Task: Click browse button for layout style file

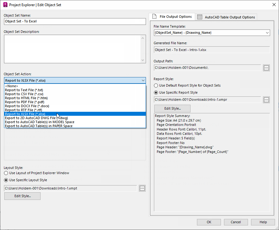Action: [142, 188]
